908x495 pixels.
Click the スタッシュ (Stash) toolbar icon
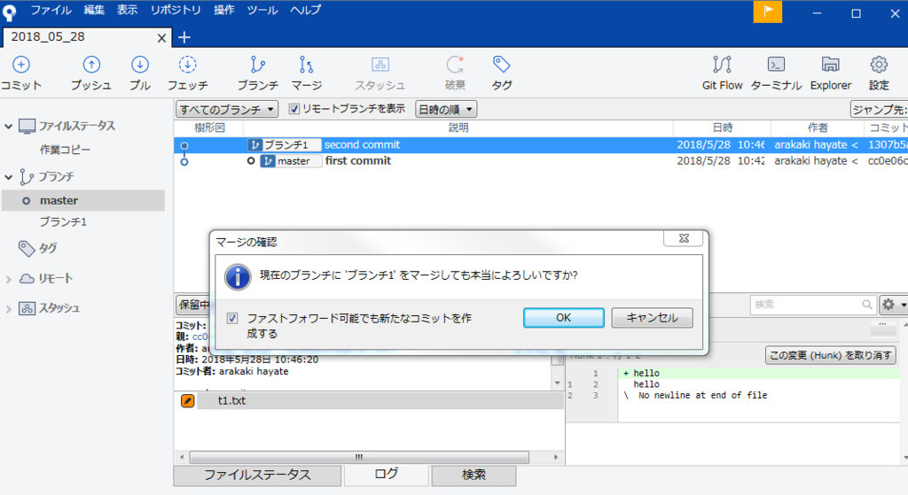pos(380,65)
